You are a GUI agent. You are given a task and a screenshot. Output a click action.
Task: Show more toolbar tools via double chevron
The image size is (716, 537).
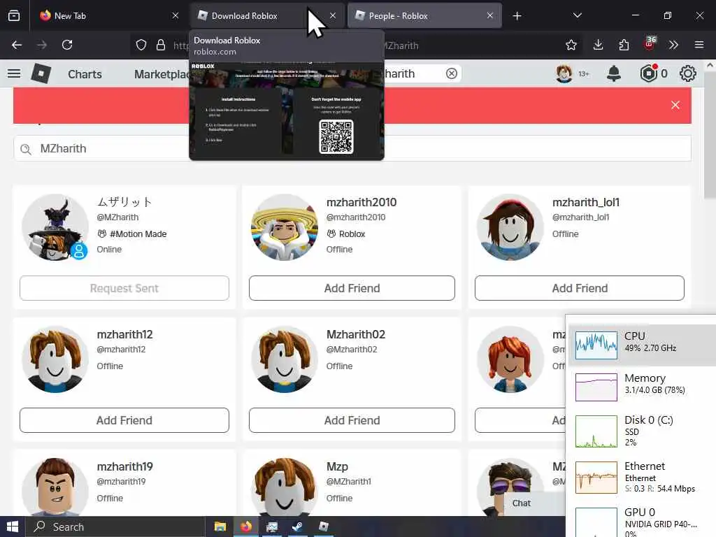(x=673, y=45)
